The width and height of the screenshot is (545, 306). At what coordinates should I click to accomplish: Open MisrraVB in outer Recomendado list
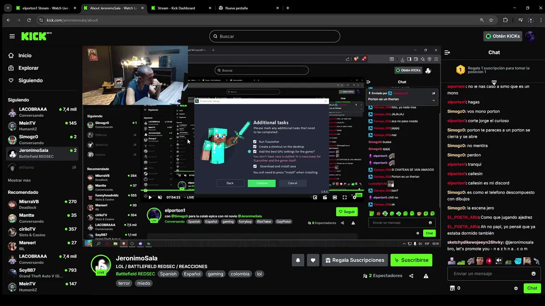(x=42, y=204)
